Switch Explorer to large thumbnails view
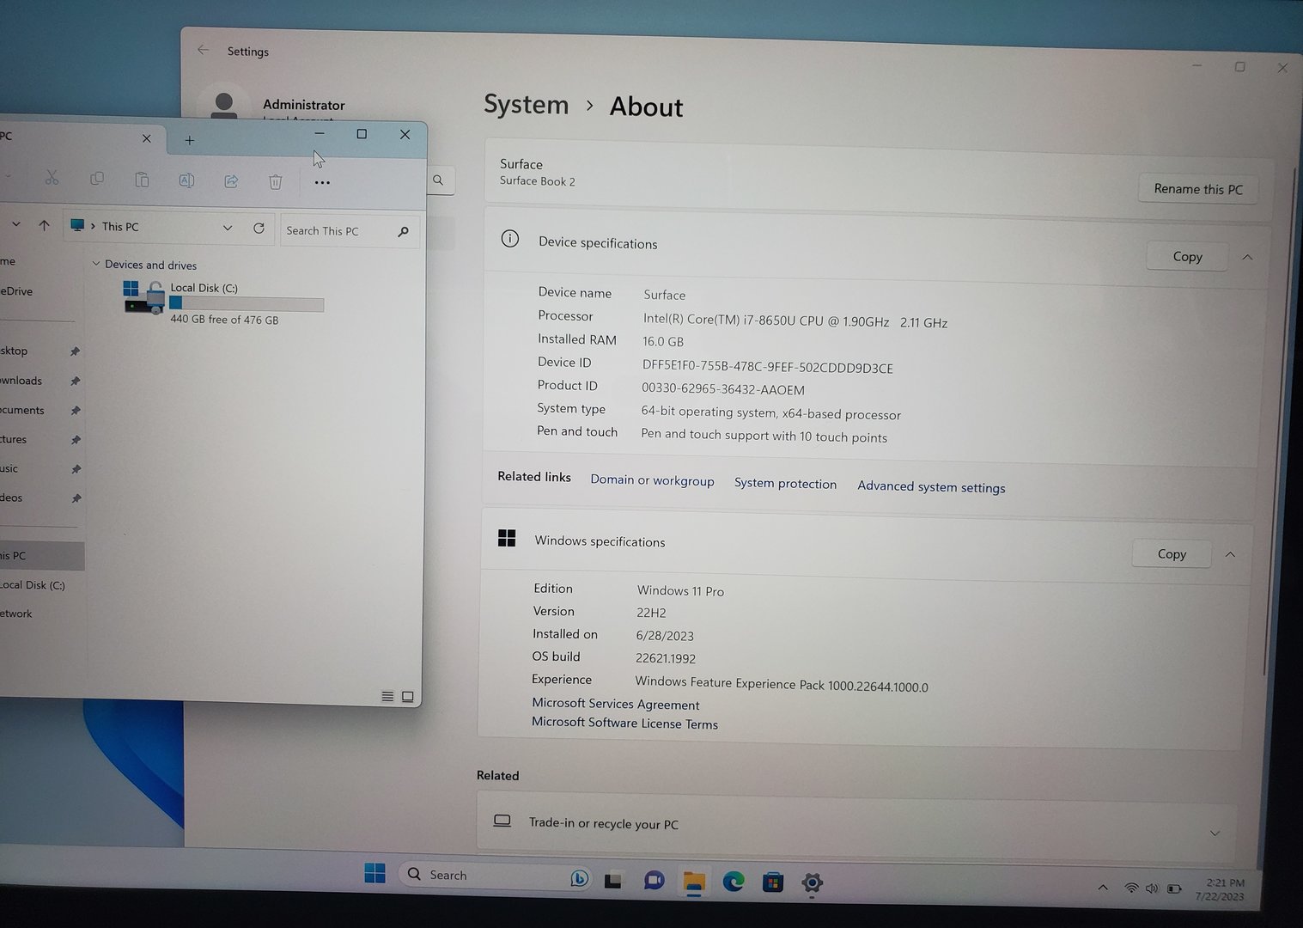This screenshot has height=928, width=1303. [x=408, y=697]
